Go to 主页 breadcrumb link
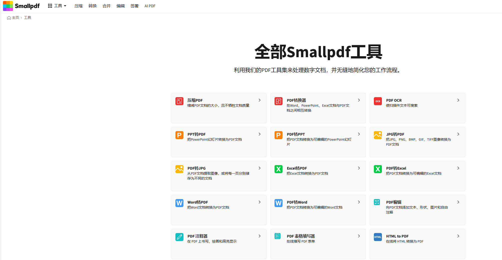Image resolution: width=502 pixels, height=260 pixels. click(x=15, y=17)
